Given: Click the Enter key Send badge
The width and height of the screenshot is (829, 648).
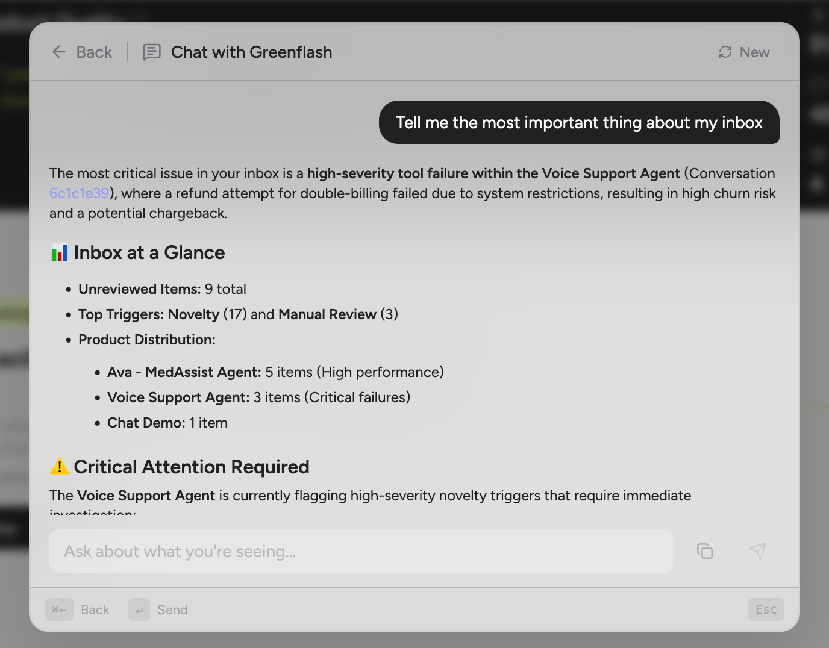Looking at the screenshot, I should [139, 609].
